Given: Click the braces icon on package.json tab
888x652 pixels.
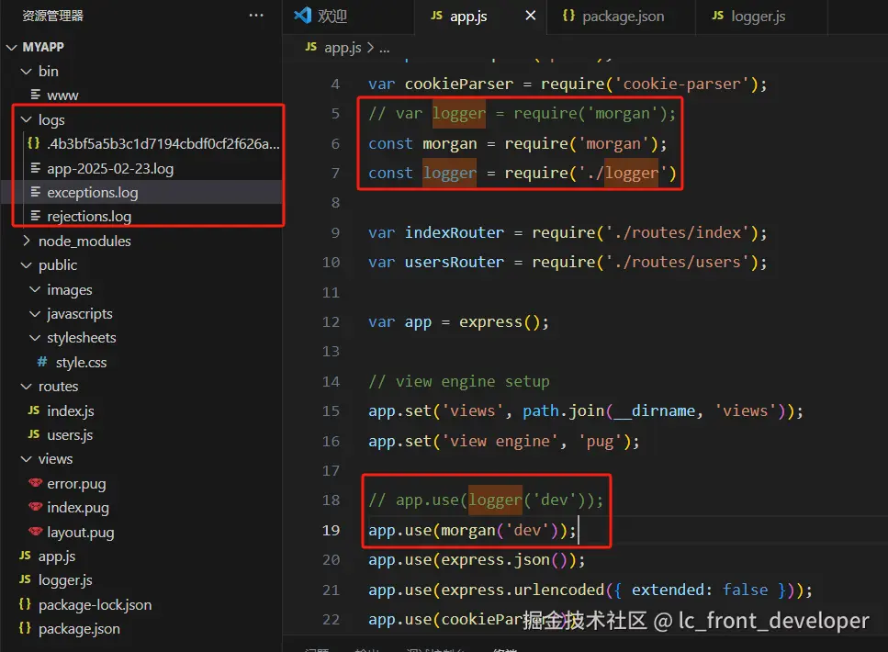Looking at the screenshot, I should (x=568, y=16).
